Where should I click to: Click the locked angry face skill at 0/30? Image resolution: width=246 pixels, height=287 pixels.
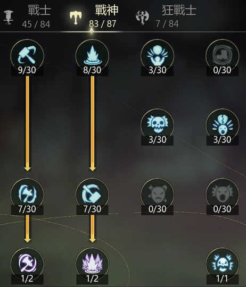pyautogui.click(x=157, y=195)
